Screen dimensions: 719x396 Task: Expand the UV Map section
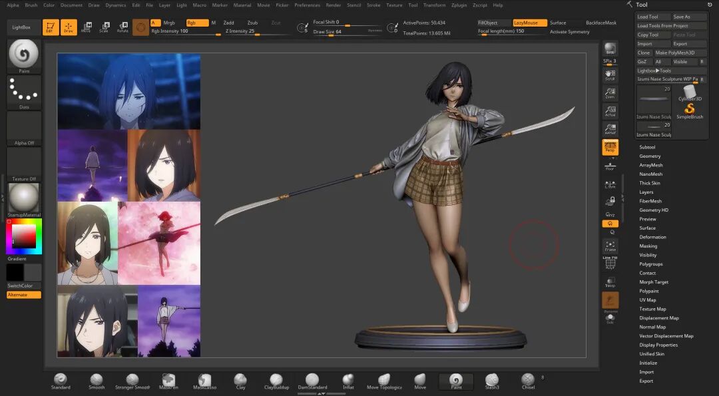[x=648, y=299]
